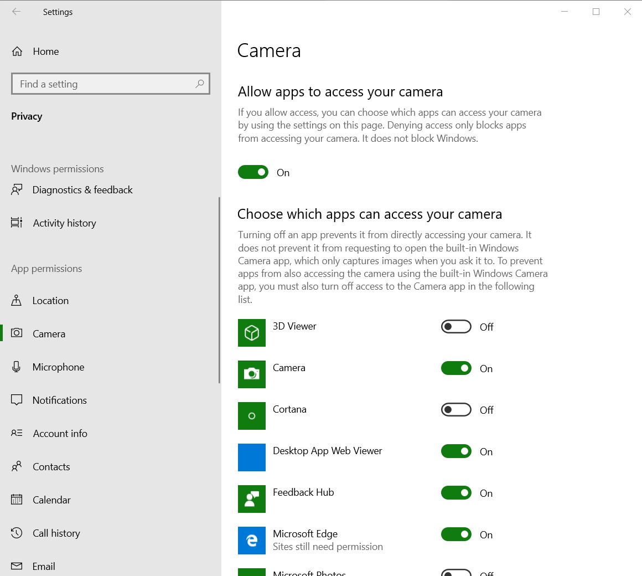The height and width of the screenshot is (576, 642).
Task: Click the Camera sidebar icon
Action: [x=17, y=333]
